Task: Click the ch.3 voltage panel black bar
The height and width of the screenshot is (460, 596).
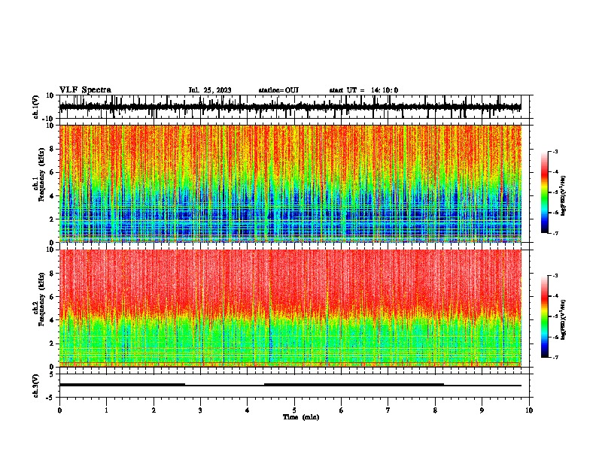Action: point(290,385)
